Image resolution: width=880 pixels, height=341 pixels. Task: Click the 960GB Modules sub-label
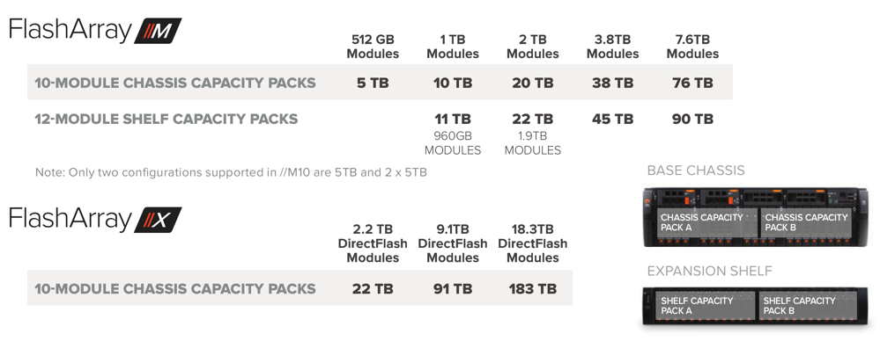coord(453,143)
